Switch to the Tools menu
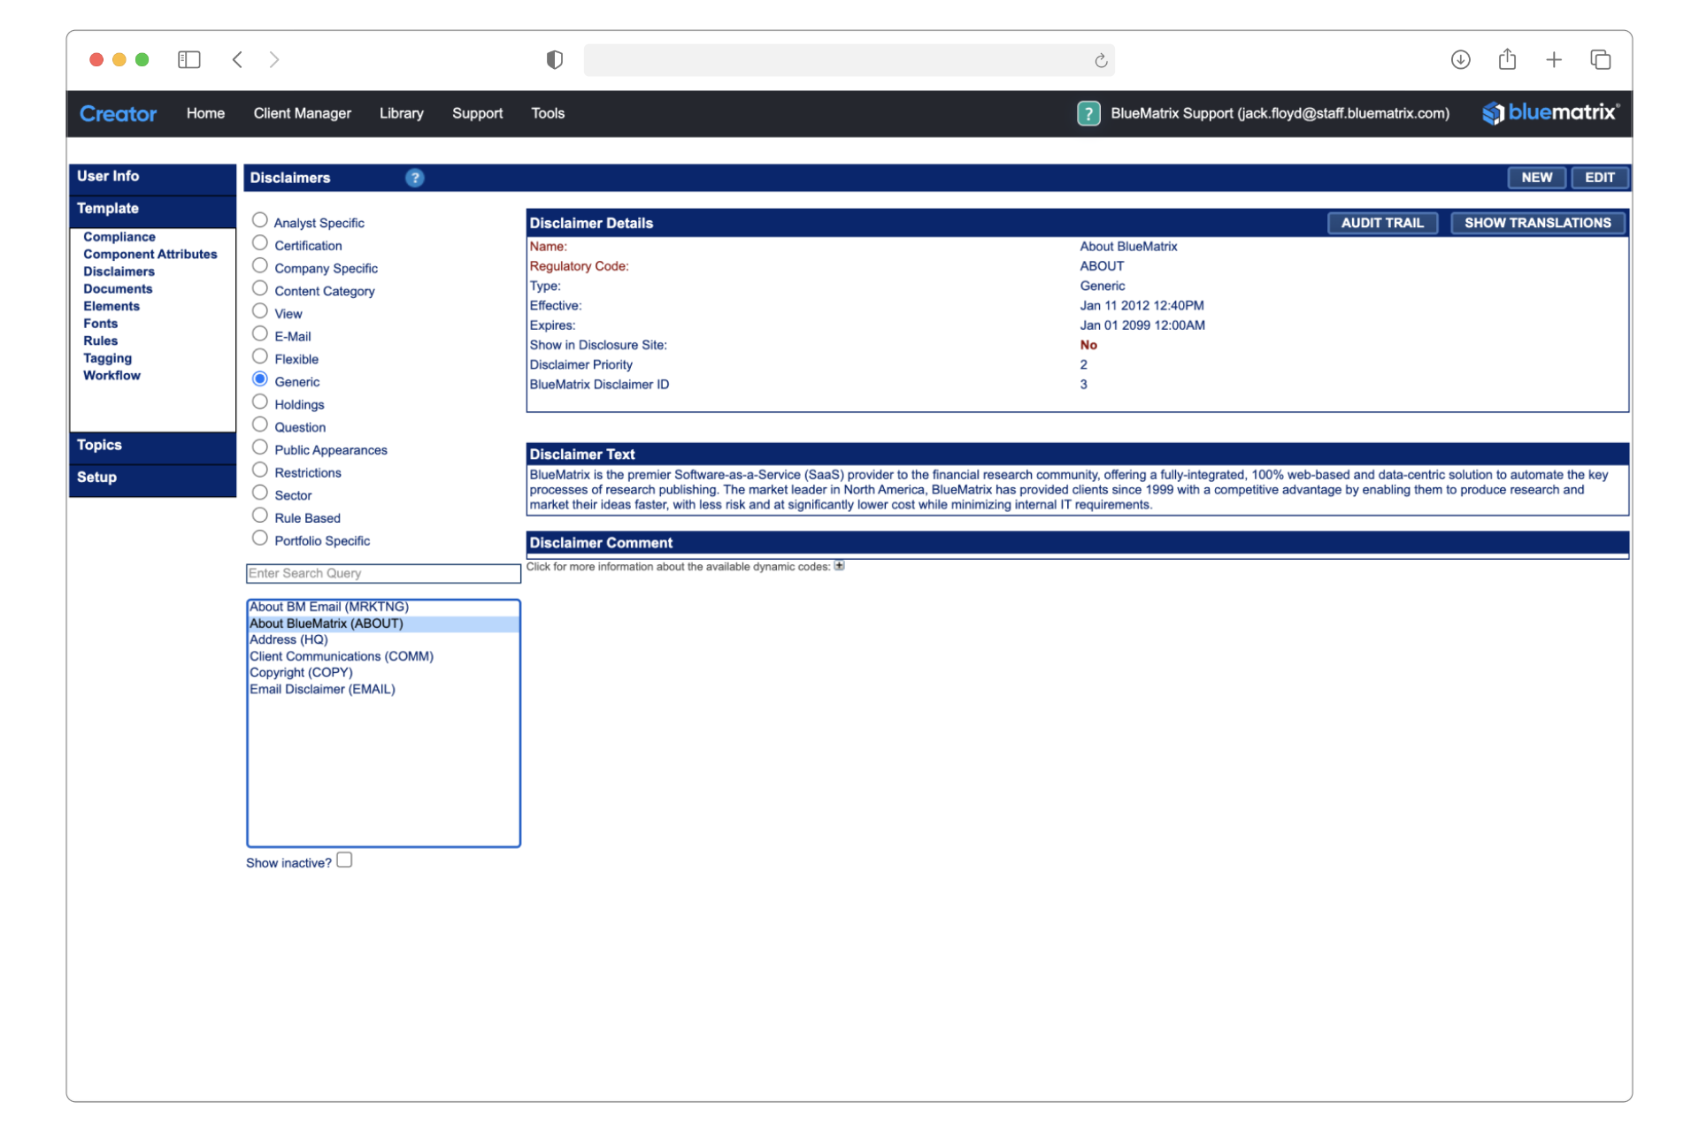 pyautogui.click(x=547, y=113)
